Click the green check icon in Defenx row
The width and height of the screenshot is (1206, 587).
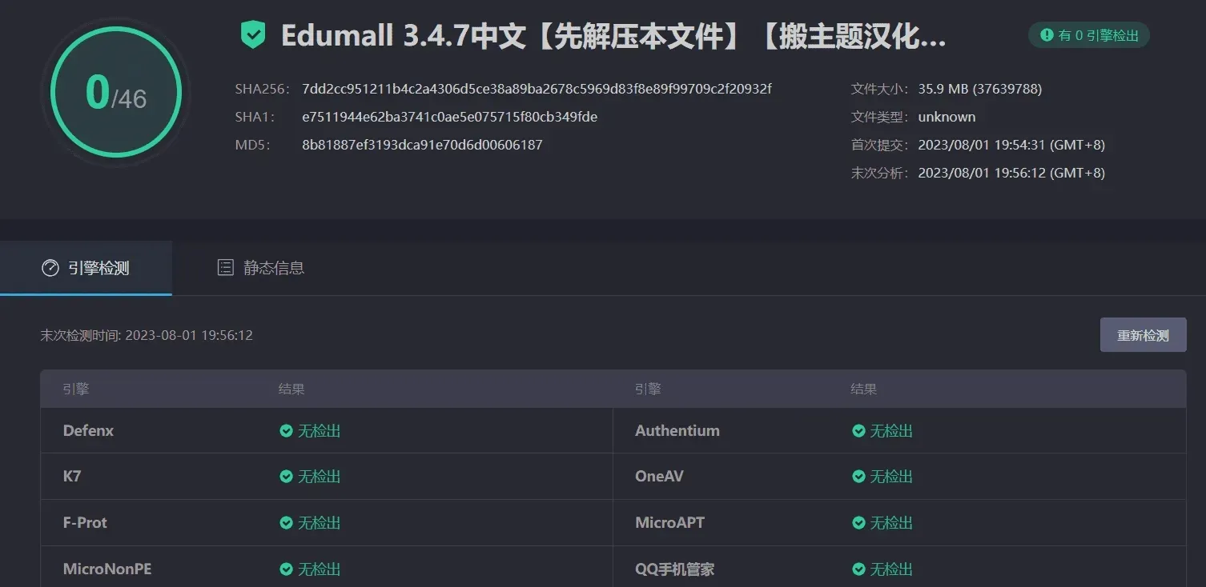coord(286,431)
